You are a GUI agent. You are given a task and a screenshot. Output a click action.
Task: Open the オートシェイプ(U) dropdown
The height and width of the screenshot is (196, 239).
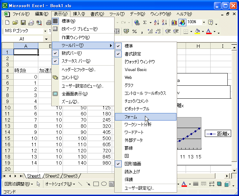[x=60, y=184]
